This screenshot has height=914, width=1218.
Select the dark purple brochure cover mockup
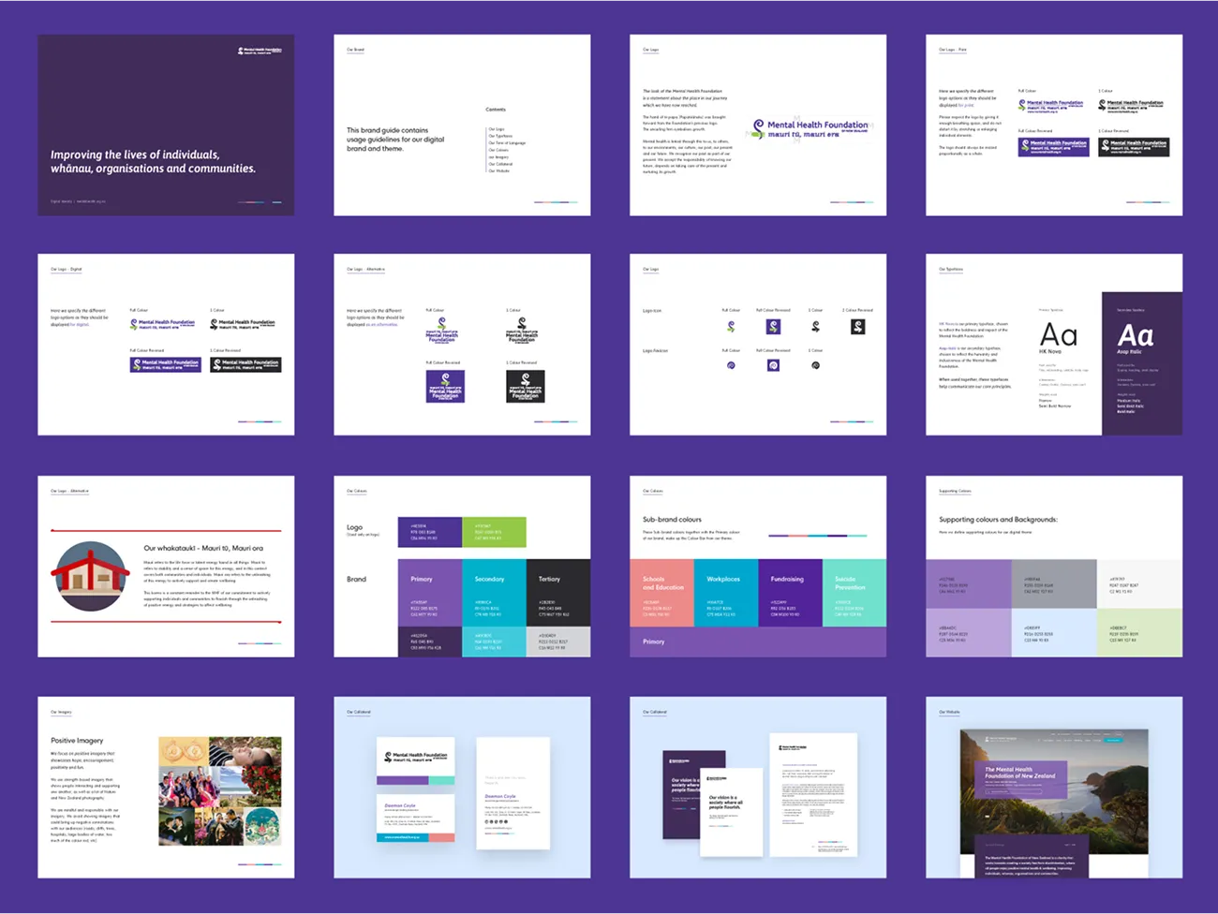click(693, 794)
